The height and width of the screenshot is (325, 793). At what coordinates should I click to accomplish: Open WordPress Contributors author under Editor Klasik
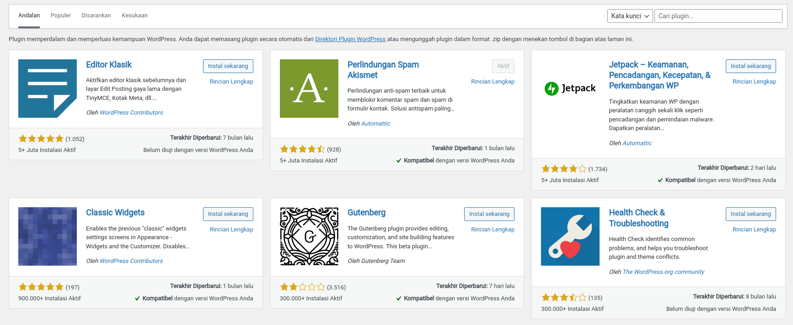131,113
